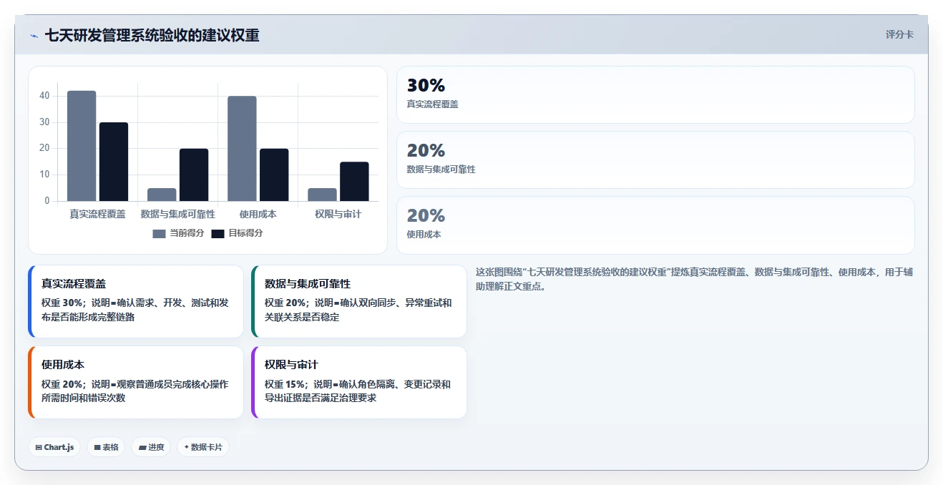Click x-axis label 权限与审计 in chart
The height and width of the screenshot is (485, 943).
[x=338, y=214]
